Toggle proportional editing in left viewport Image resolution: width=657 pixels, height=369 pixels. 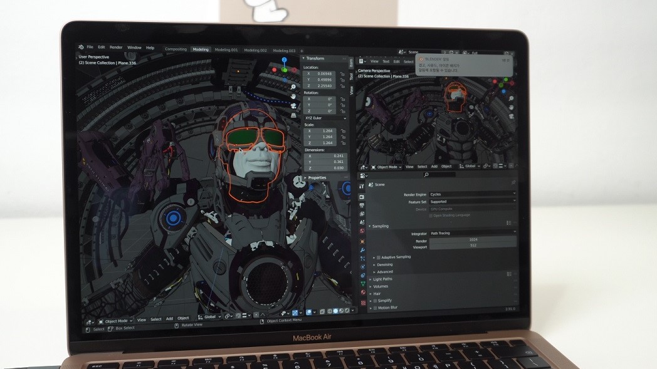point(256,315)
